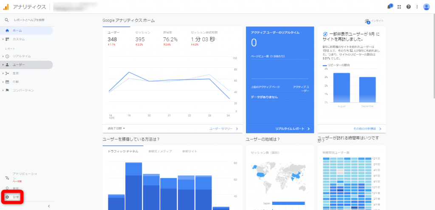Switch to the 参照元 / メディア tab
This screenshot has width=435, height=210.
click(x=160, y=151)
